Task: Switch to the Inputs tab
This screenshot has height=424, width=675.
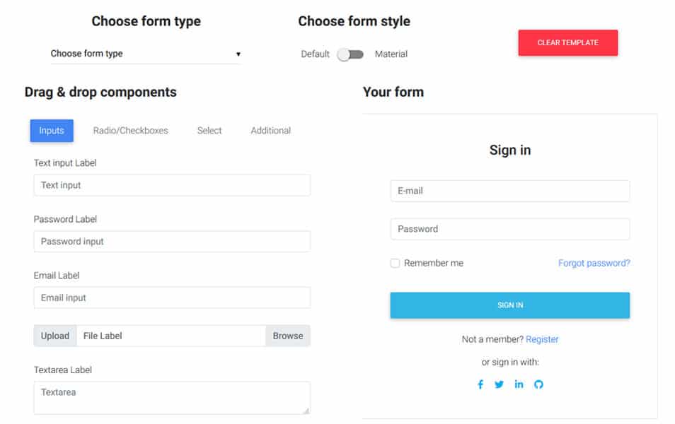Action: click(x=52, y=131)
